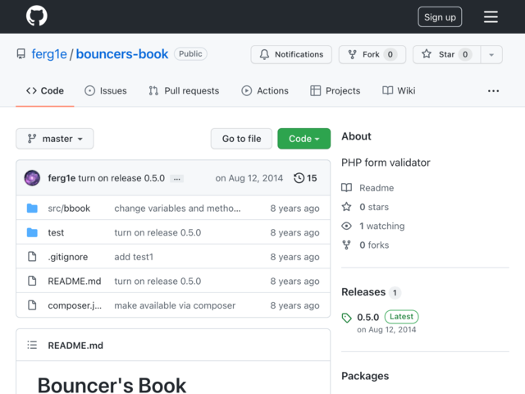Open the Packages heading
This screenshot has width=525, height=394.
click(365, 376)
